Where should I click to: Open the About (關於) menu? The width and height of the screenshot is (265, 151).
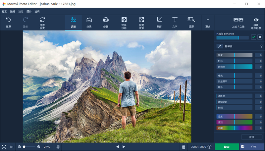point(29,12)
